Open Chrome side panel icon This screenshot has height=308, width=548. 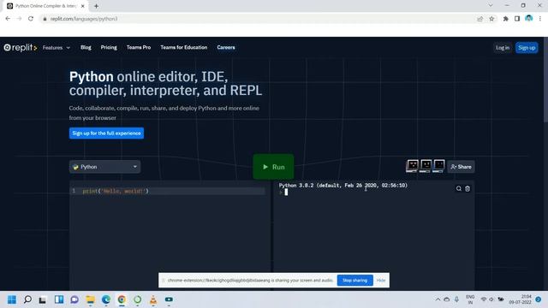517,19
